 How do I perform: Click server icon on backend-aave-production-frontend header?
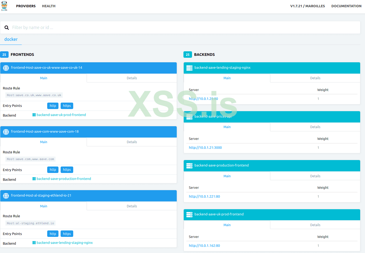coord(189,166)
